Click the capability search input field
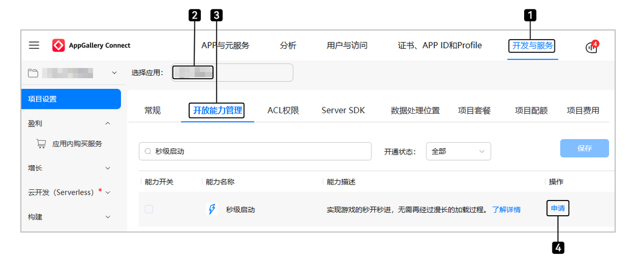Screen dimensions: 636x265 (x=260, y=151)
